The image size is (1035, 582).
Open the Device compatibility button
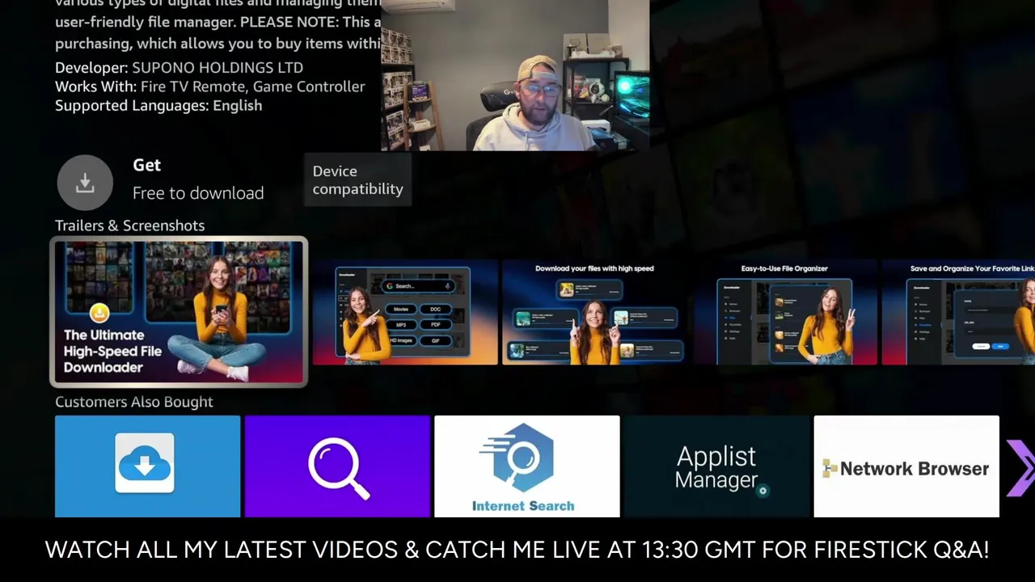357,180
